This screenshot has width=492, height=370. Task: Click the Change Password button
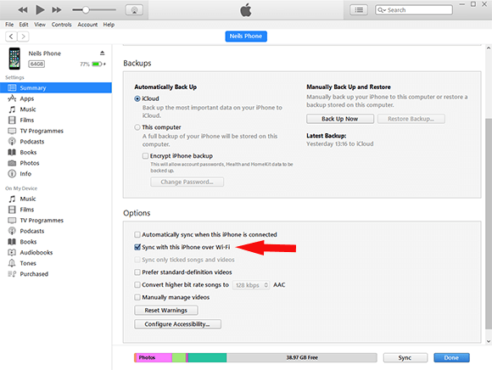click(x=187, y=182)
